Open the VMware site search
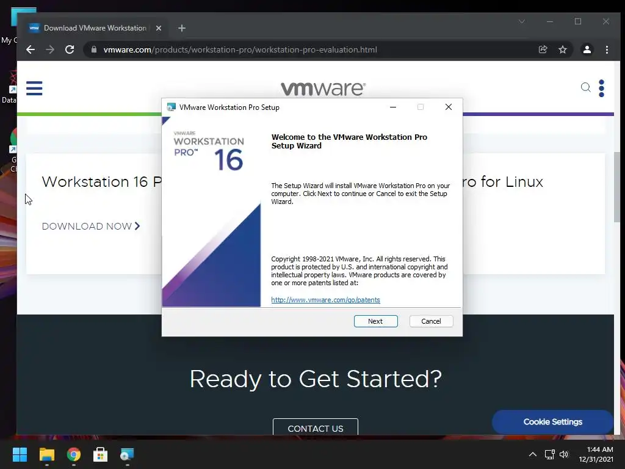The image size is (625, 469). (585, 87)
